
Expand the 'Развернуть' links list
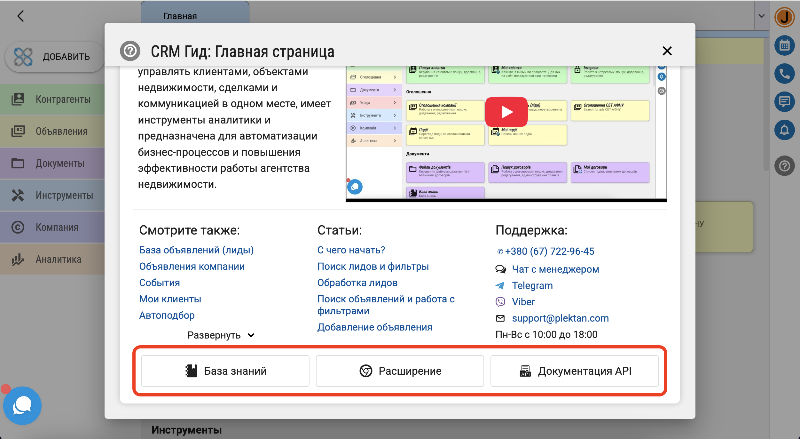pos(221,335)
